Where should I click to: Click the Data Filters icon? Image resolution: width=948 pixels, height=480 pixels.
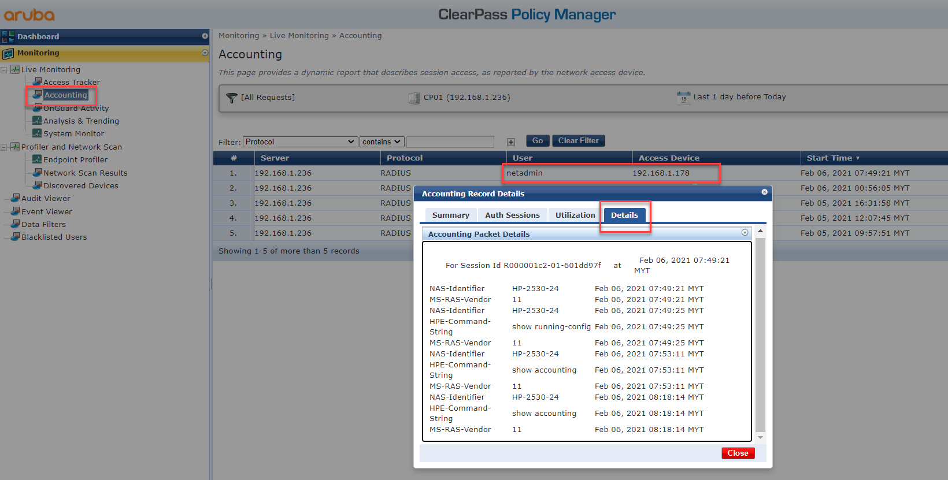tap(16, 224)
